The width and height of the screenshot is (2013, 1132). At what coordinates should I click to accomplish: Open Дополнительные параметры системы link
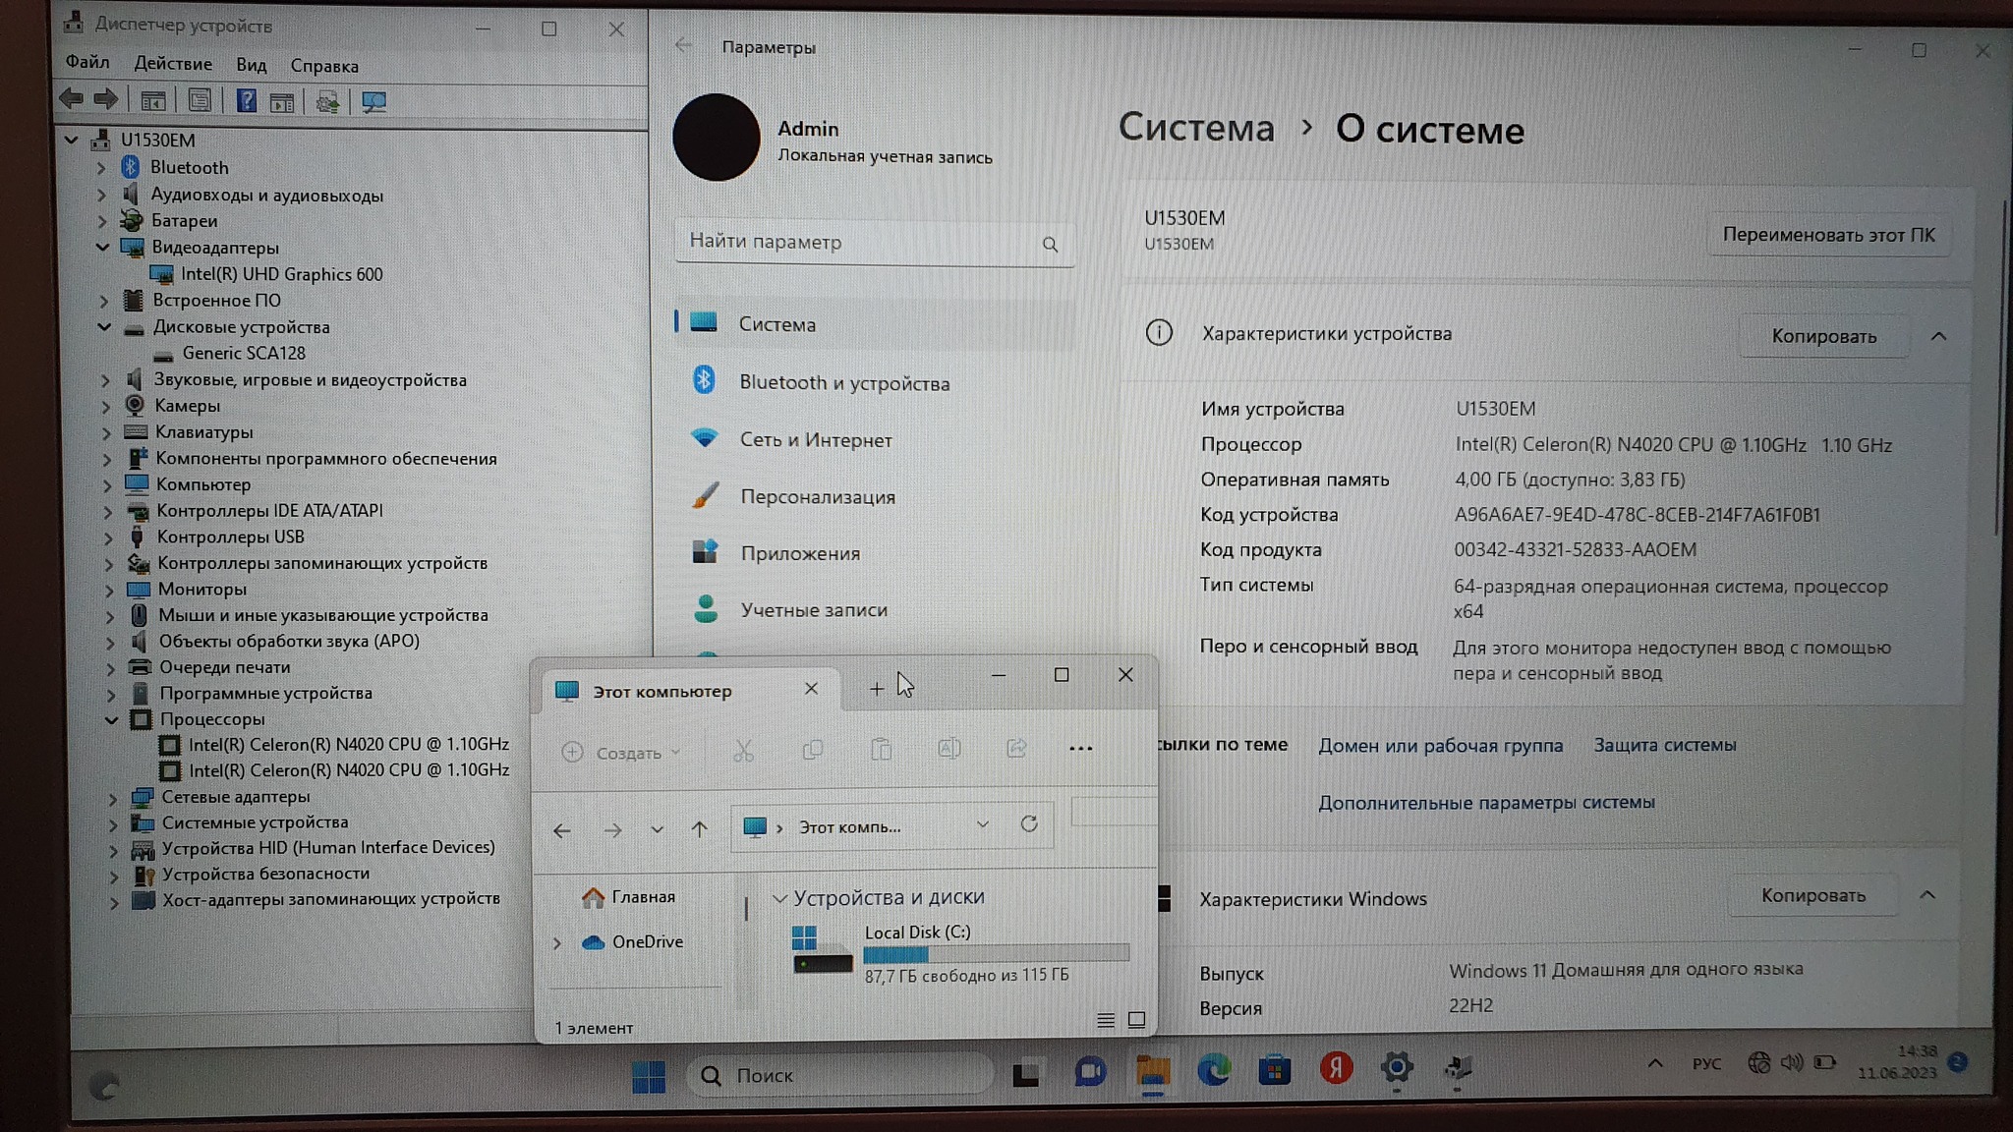coord(1485,803)
